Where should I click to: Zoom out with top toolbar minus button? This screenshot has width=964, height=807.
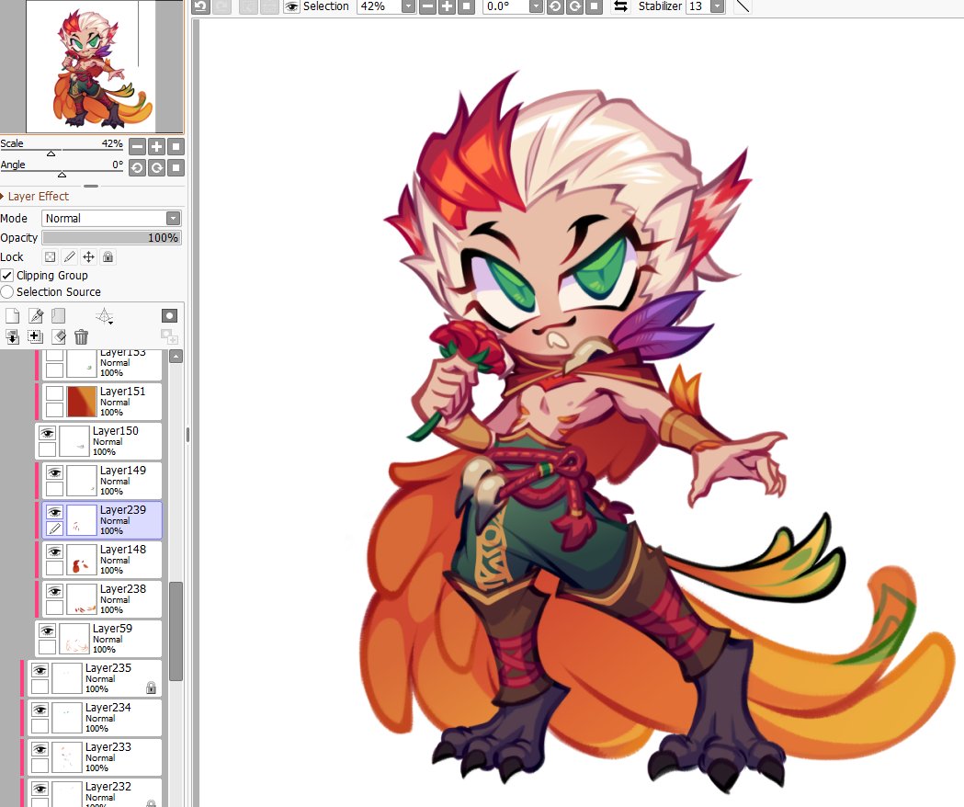click(x=428, y=6)
